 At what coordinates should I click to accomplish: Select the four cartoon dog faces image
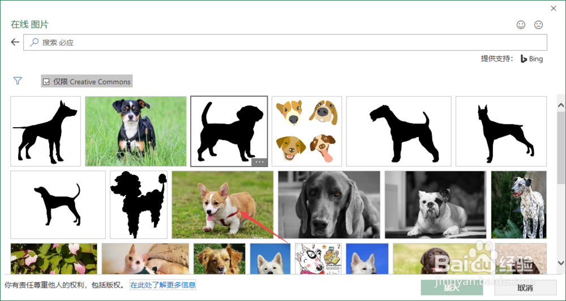(x=307, y=132)
